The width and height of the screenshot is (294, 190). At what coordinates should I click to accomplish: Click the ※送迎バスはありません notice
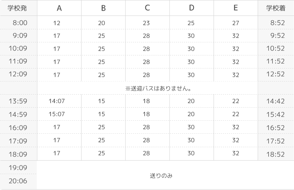[158, 88]
